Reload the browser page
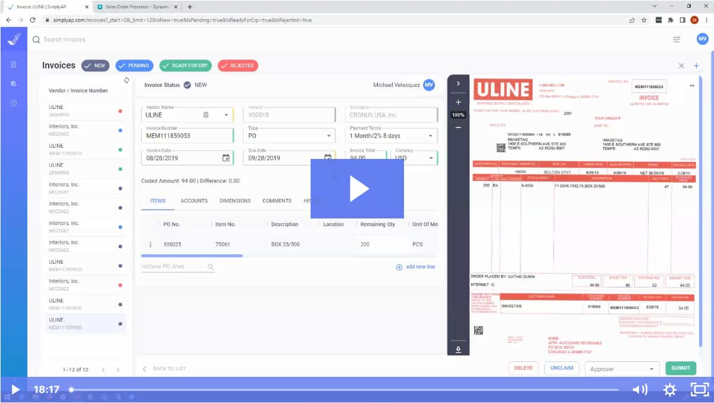Screen dimensions: 714x403 click(32, 20)
